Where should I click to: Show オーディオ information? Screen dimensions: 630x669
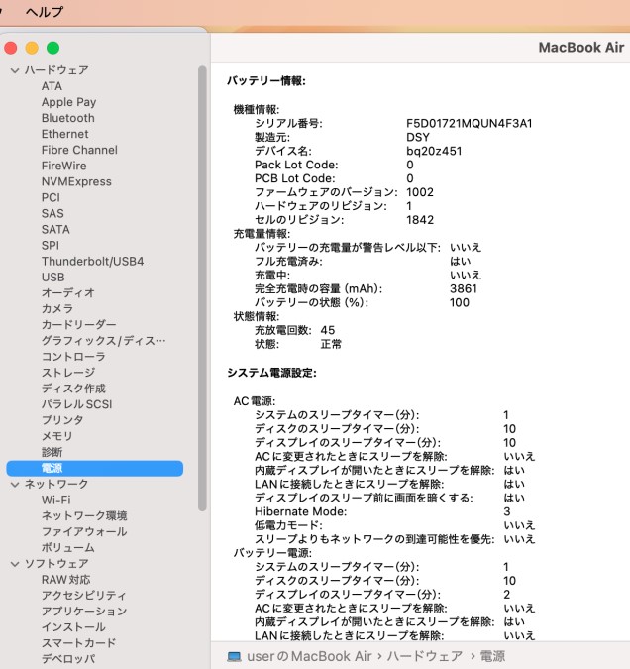(x=67, y=293)
